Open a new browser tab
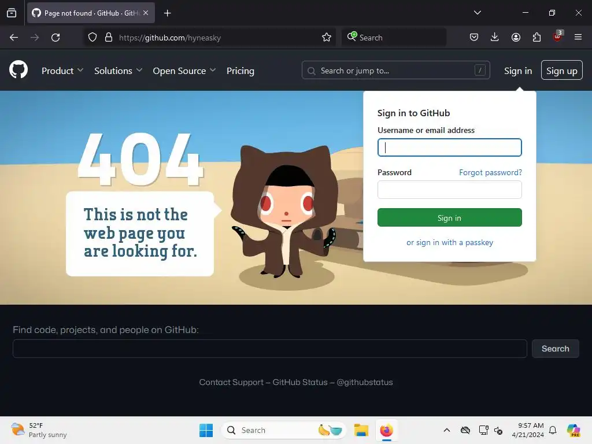 (x=167, y=13)
